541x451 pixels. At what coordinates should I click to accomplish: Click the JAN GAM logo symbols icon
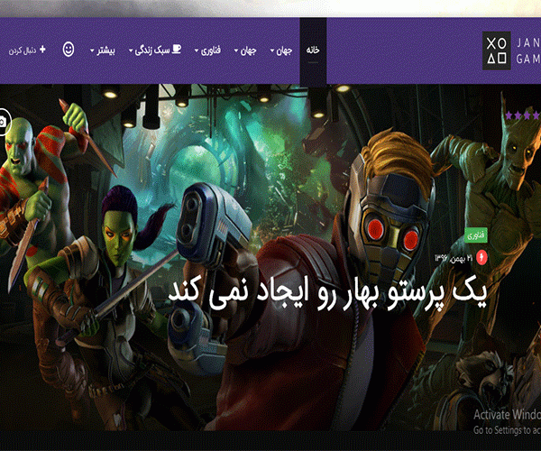click(495, 48)
